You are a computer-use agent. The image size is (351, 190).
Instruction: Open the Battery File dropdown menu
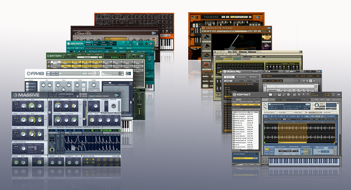tap(81, 55)
